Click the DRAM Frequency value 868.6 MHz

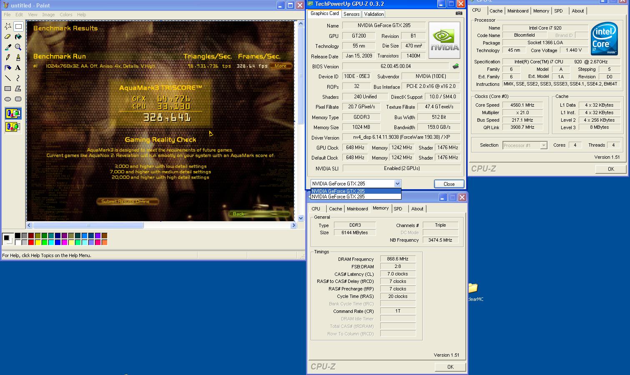click(x=398, y=259)
